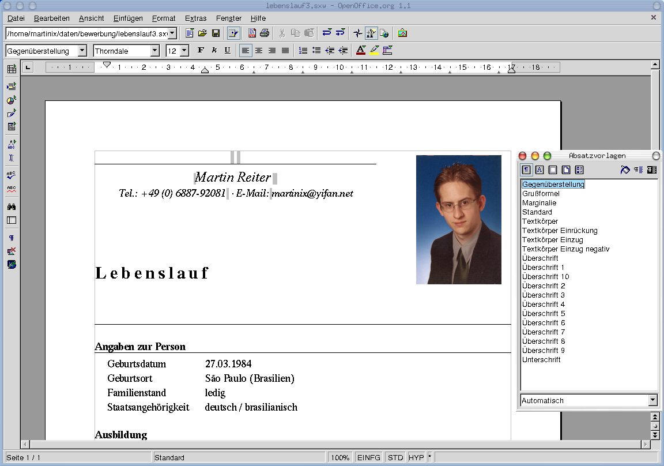Click the EINFG insert mode field in status bar
664x466 pixels.
(x=368, y=457)
